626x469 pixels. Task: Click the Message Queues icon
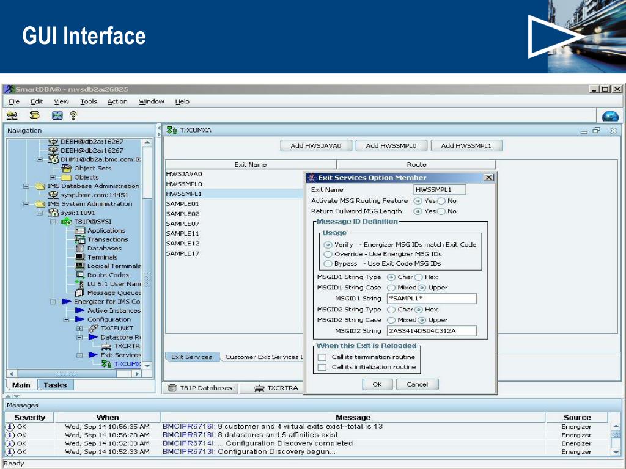tap(80, 293)
